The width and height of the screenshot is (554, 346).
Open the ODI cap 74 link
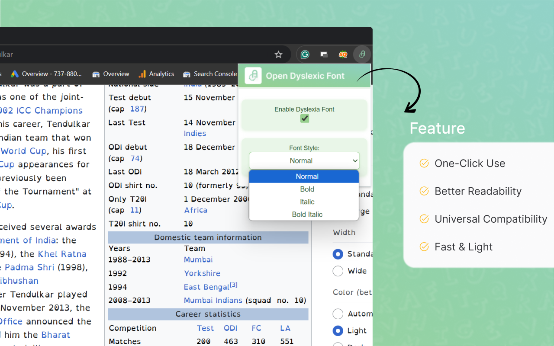pos(135,158)
